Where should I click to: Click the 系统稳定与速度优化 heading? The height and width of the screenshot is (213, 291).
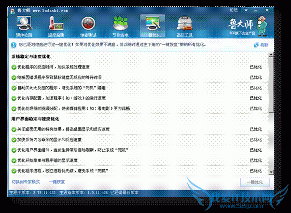tap(31, 57)
